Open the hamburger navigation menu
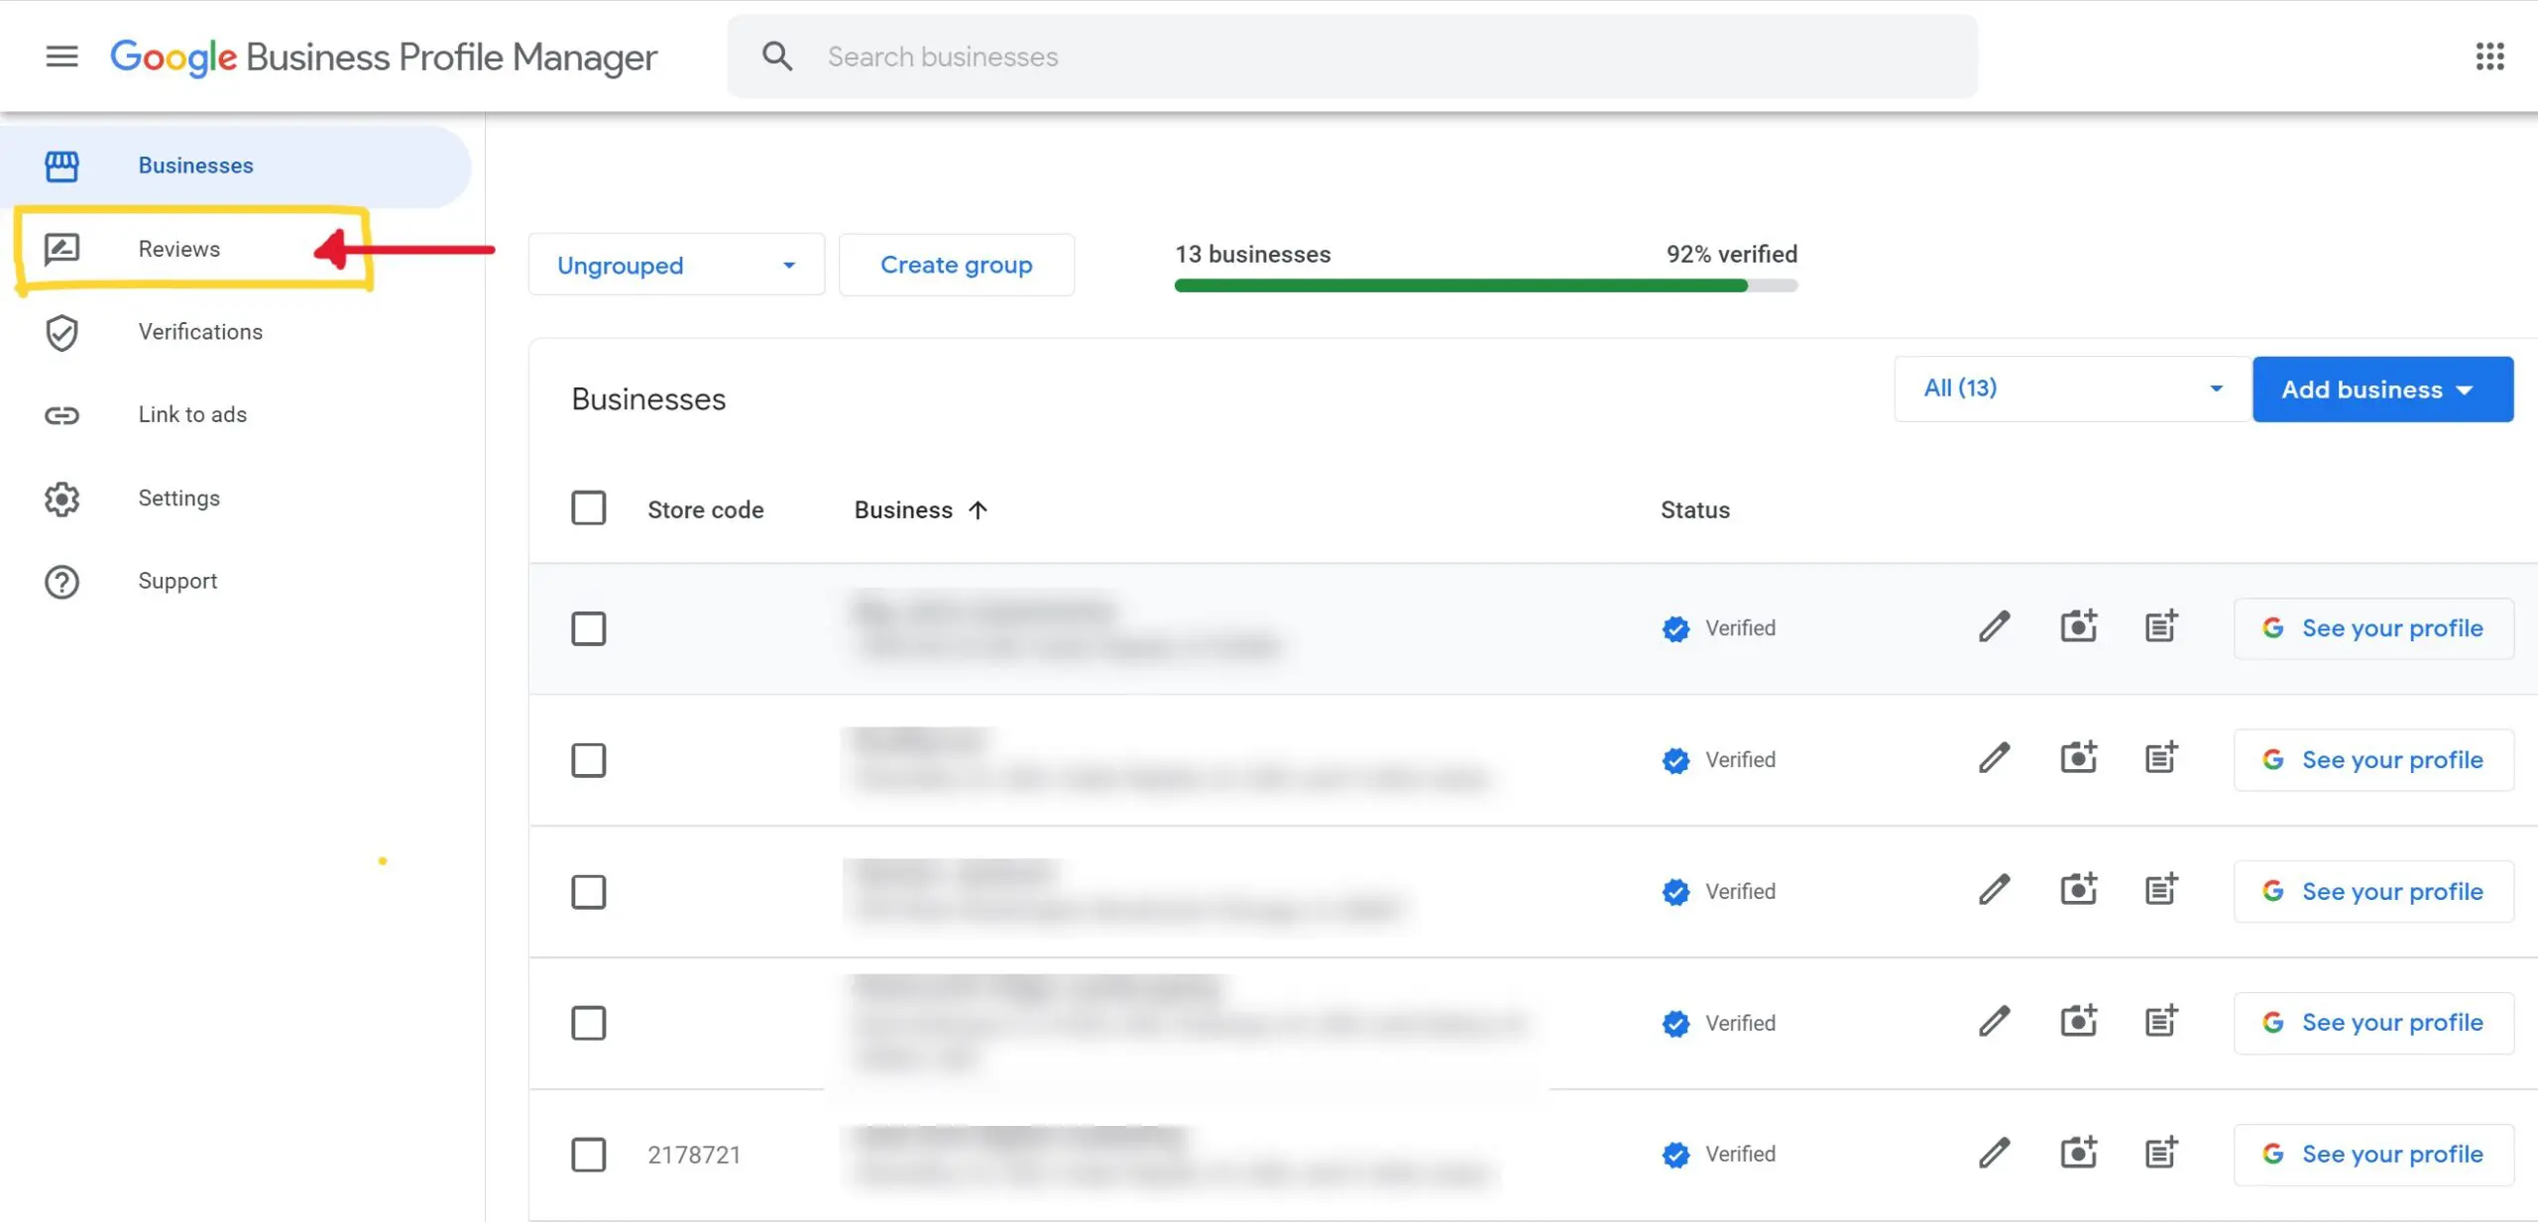This screenshot has height=1222, width=2538. 61,56
